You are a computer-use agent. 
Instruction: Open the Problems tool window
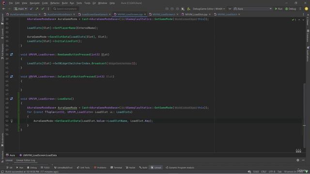100,168
